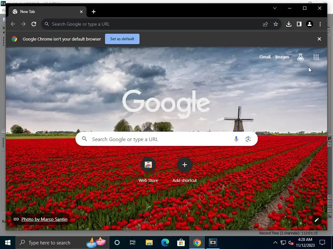The image size is (333, 249).
Task: Open Microsoft Store from taskbar
Action: point(181,243)
